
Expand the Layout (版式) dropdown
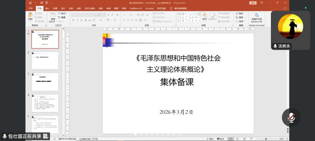62,14
